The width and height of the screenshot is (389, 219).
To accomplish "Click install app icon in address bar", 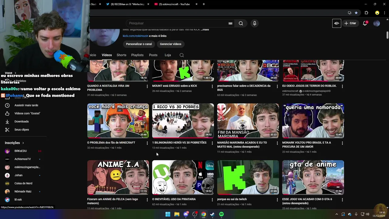I will tap(349, 13).
